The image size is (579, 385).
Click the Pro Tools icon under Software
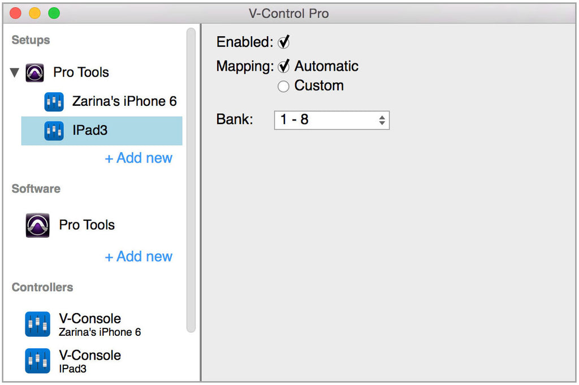coord(38,225)
